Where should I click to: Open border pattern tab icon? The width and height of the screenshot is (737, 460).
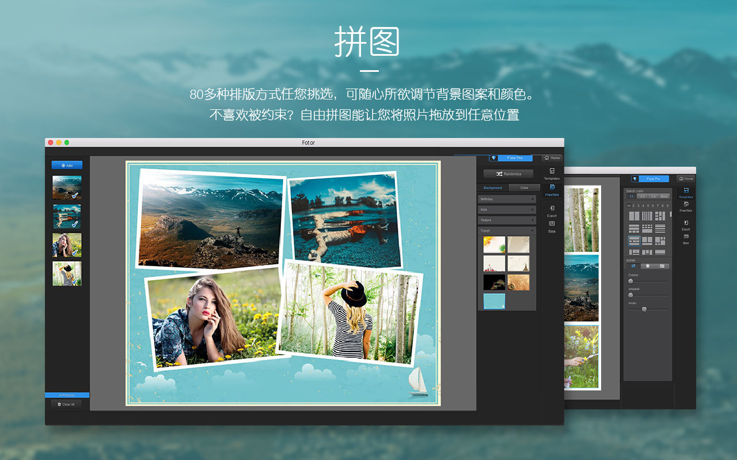[662, 266]
